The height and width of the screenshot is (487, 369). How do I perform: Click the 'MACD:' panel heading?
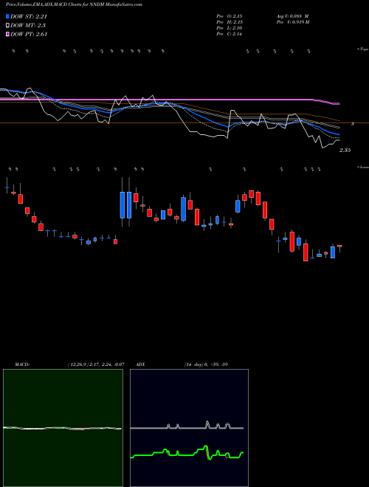[21, 365]
